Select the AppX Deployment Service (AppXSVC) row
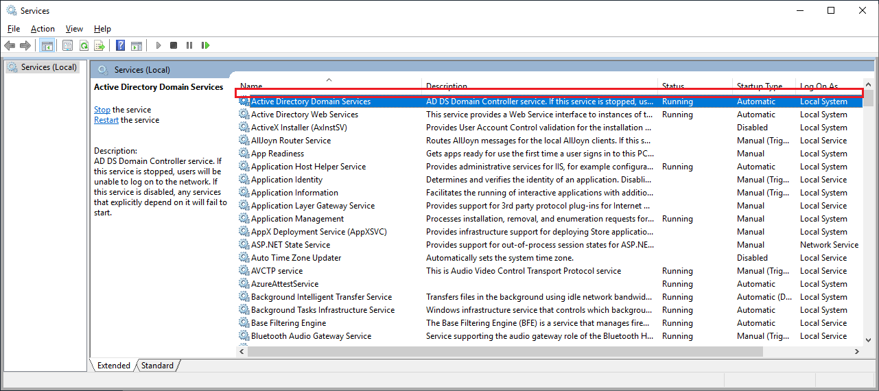This screenshot has height=391, width=879. 550,232
